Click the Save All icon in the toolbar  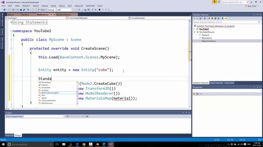[24, 10]
